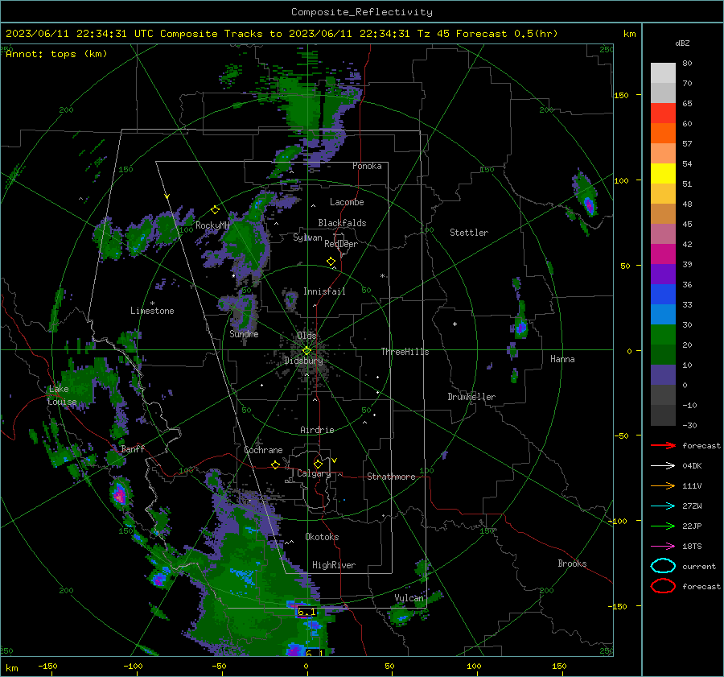Click the yellow diamond marker below Cochrane
This screenshot has width=724, height=677.
(275, 464)
